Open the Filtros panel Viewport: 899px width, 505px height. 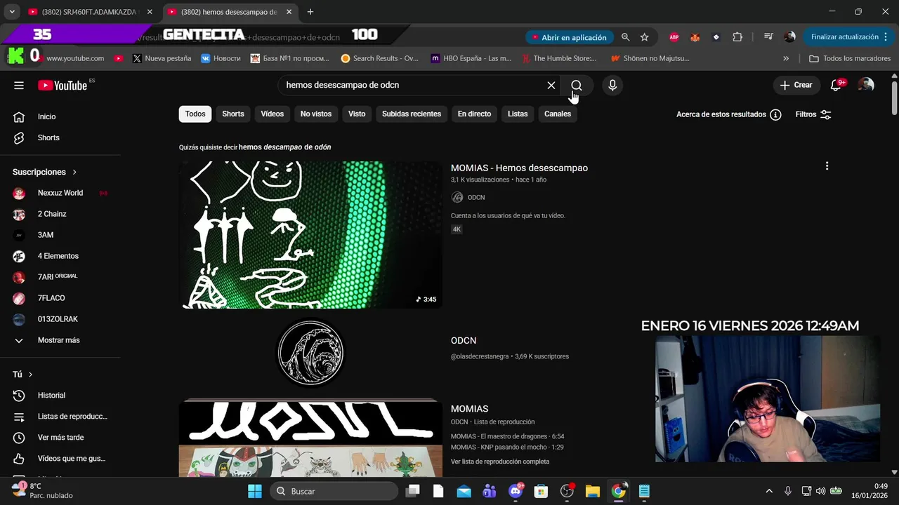pyautogui.click(x=813, y=114)
